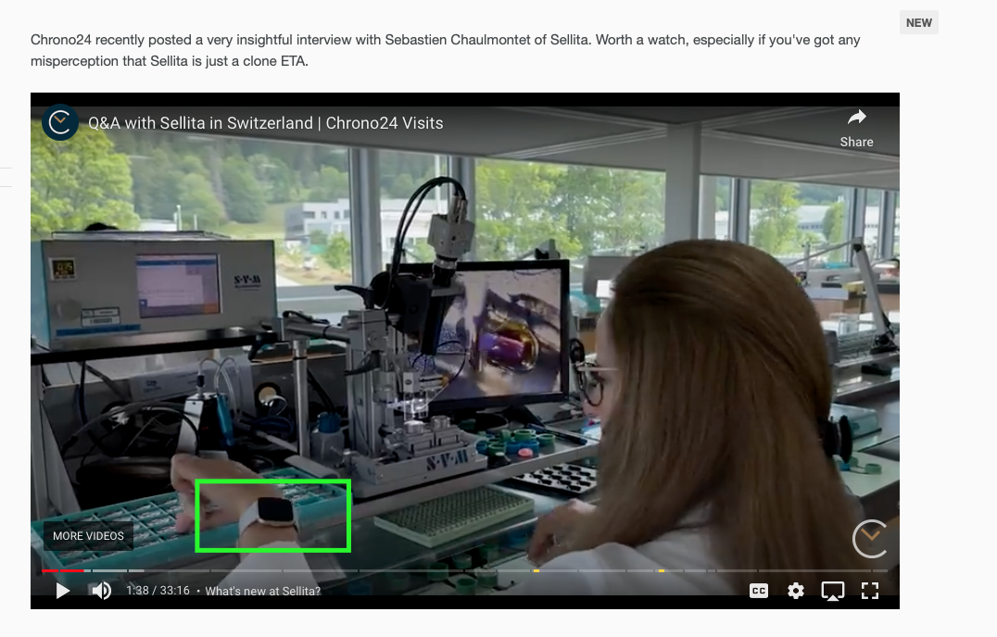Toggle closed captions with the CC button
The width and height of the screenshot is (997, 637).
pos(759,591)
